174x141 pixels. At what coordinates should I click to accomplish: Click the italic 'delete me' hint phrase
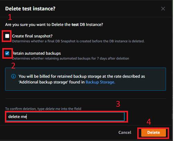coord(53,109)
